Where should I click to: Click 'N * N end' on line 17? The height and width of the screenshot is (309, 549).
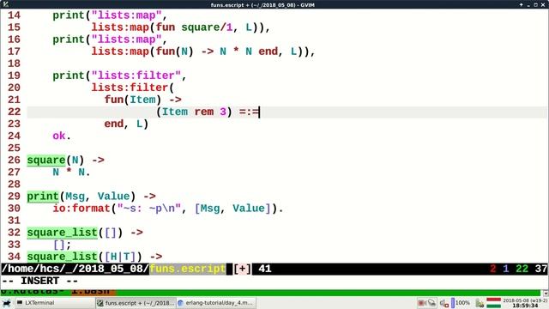pyautogui.click(x=249, y=51)
